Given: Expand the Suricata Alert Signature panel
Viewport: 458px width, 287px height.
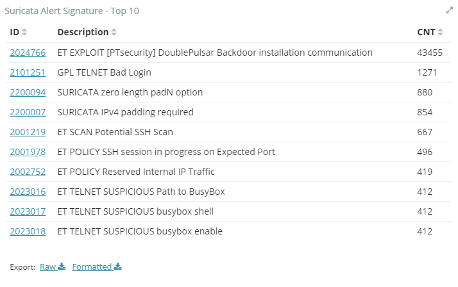Looking at the screenshot, I should [x=449, y=10].
